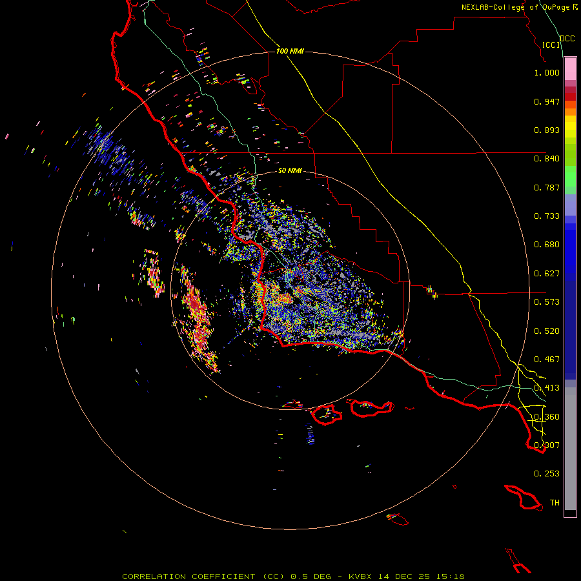This screenshot has height=581, width=581.
Task: Click the 0.5 DEG elevation text
Action: [x=311, y=576]
